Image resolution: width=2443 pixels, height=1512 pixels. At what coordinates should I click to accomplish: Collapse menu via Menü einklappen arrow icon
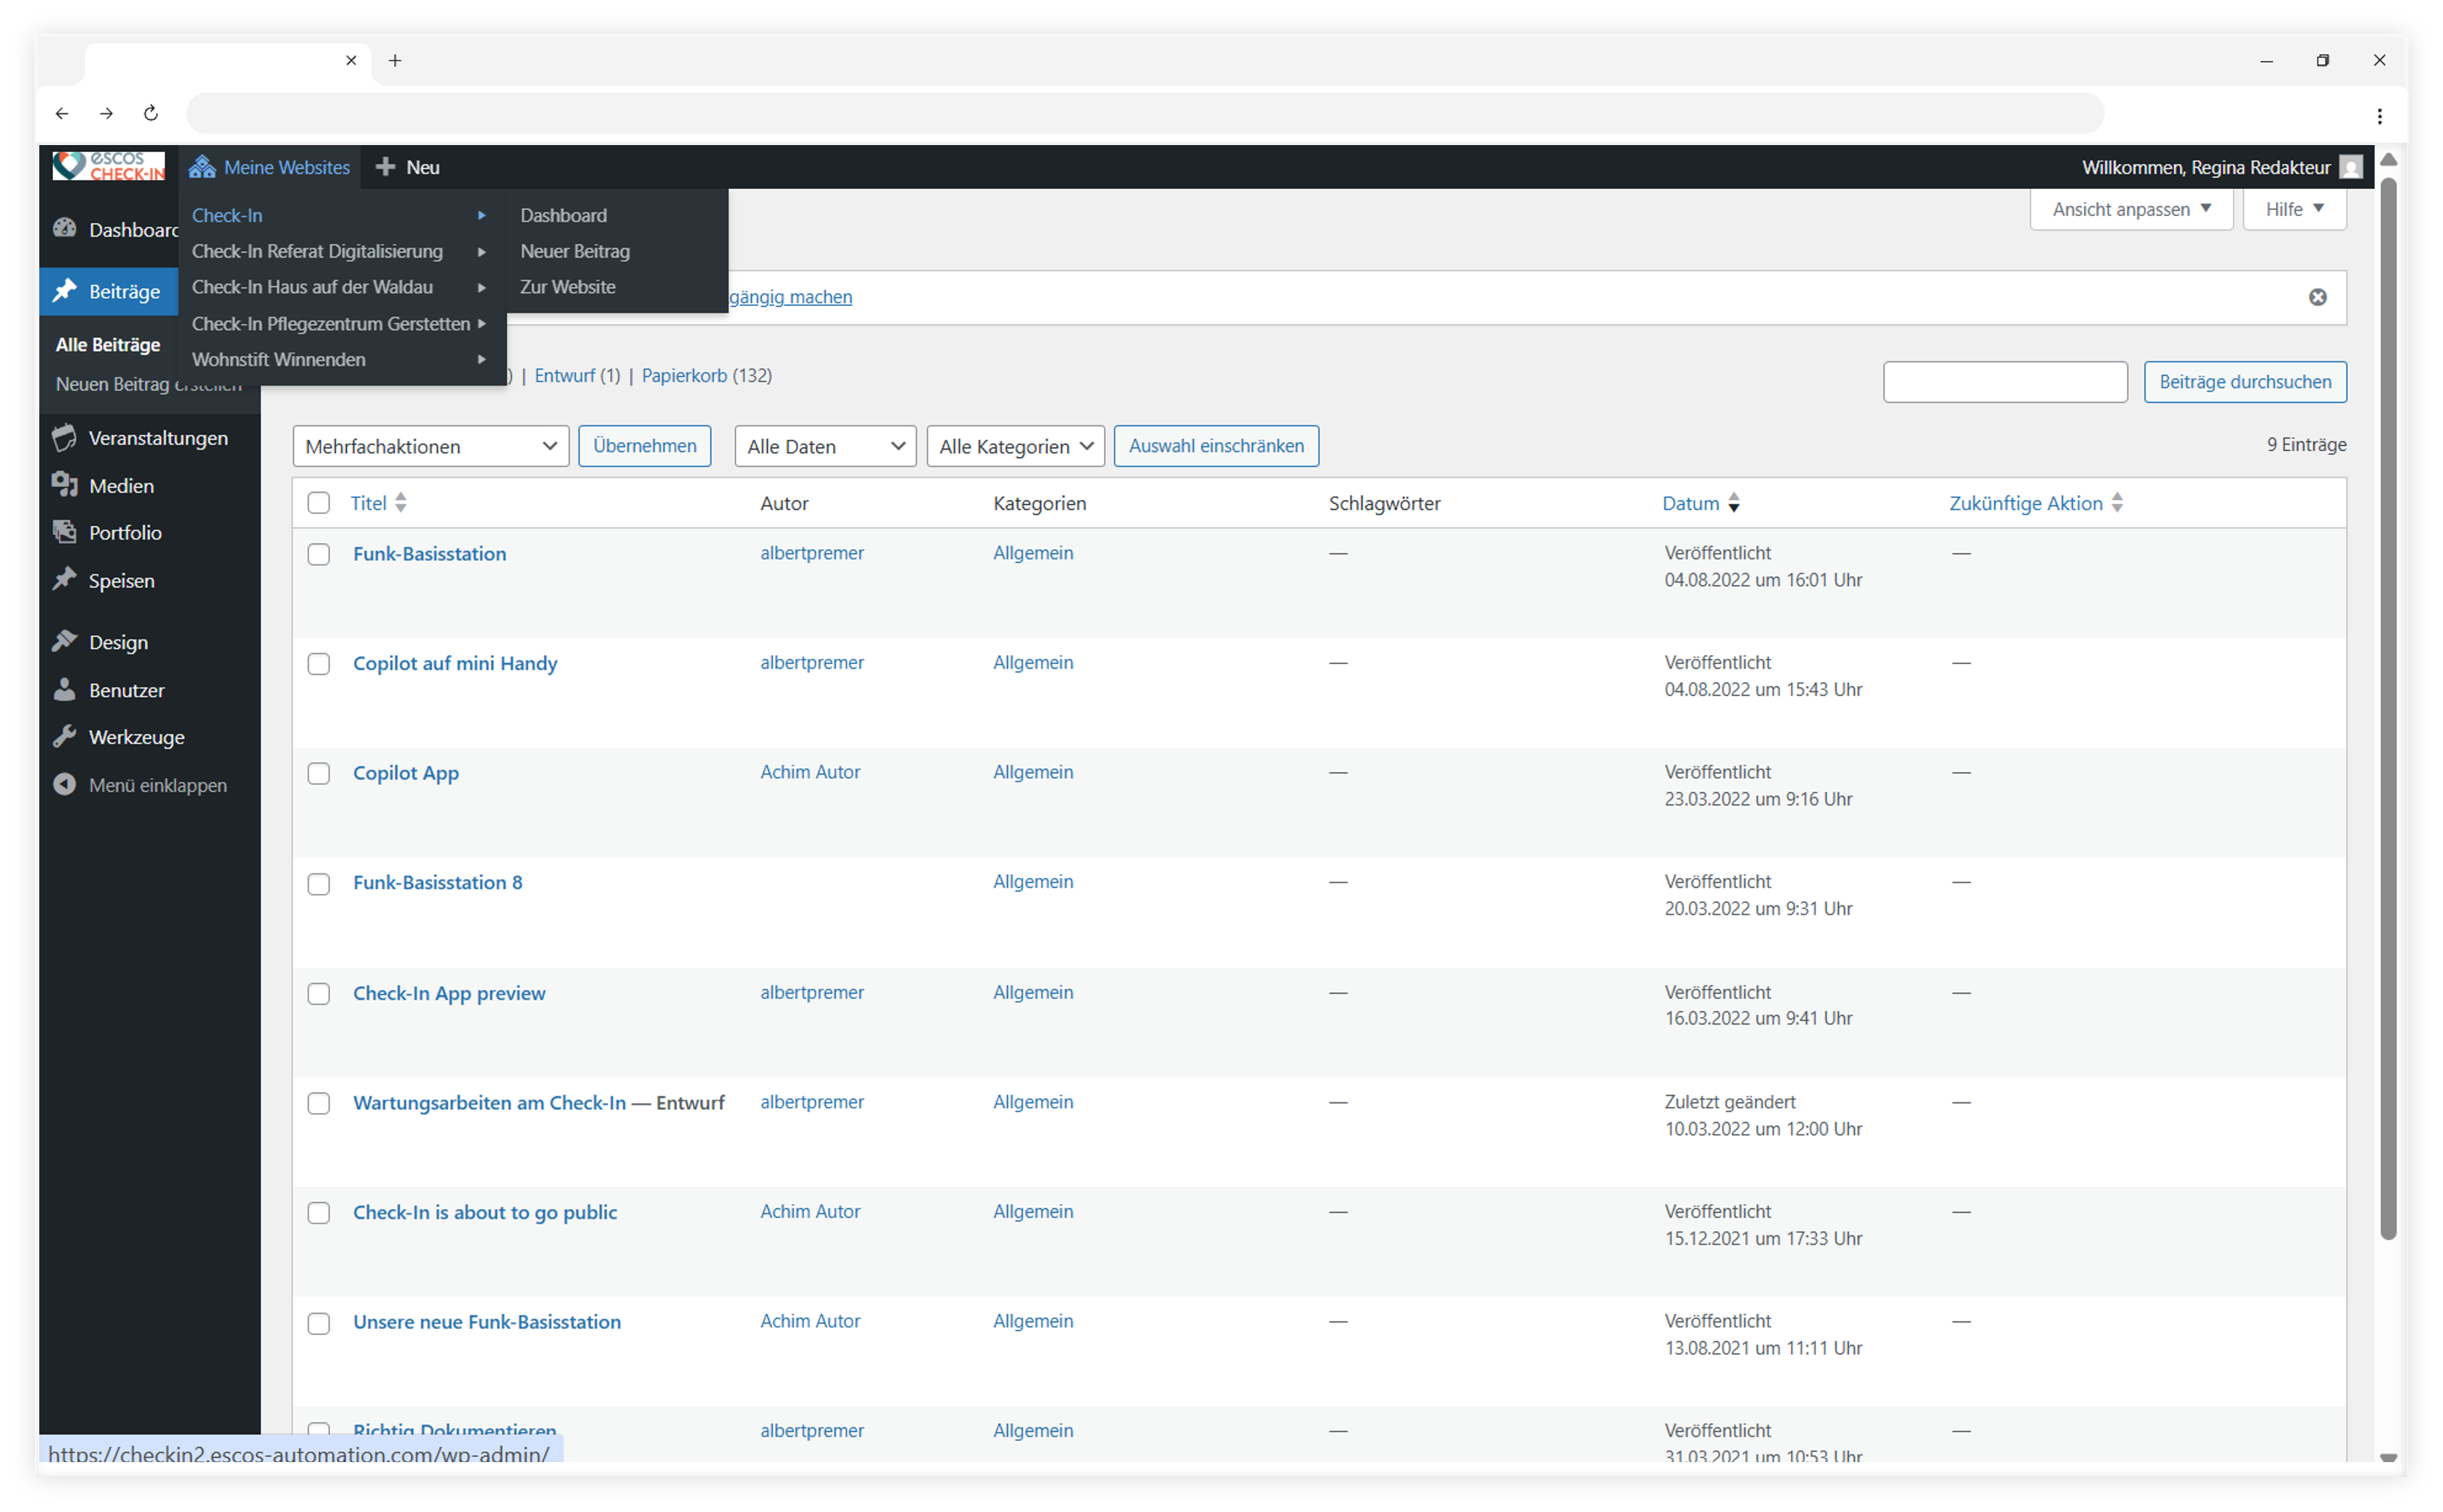coord(65,785)
